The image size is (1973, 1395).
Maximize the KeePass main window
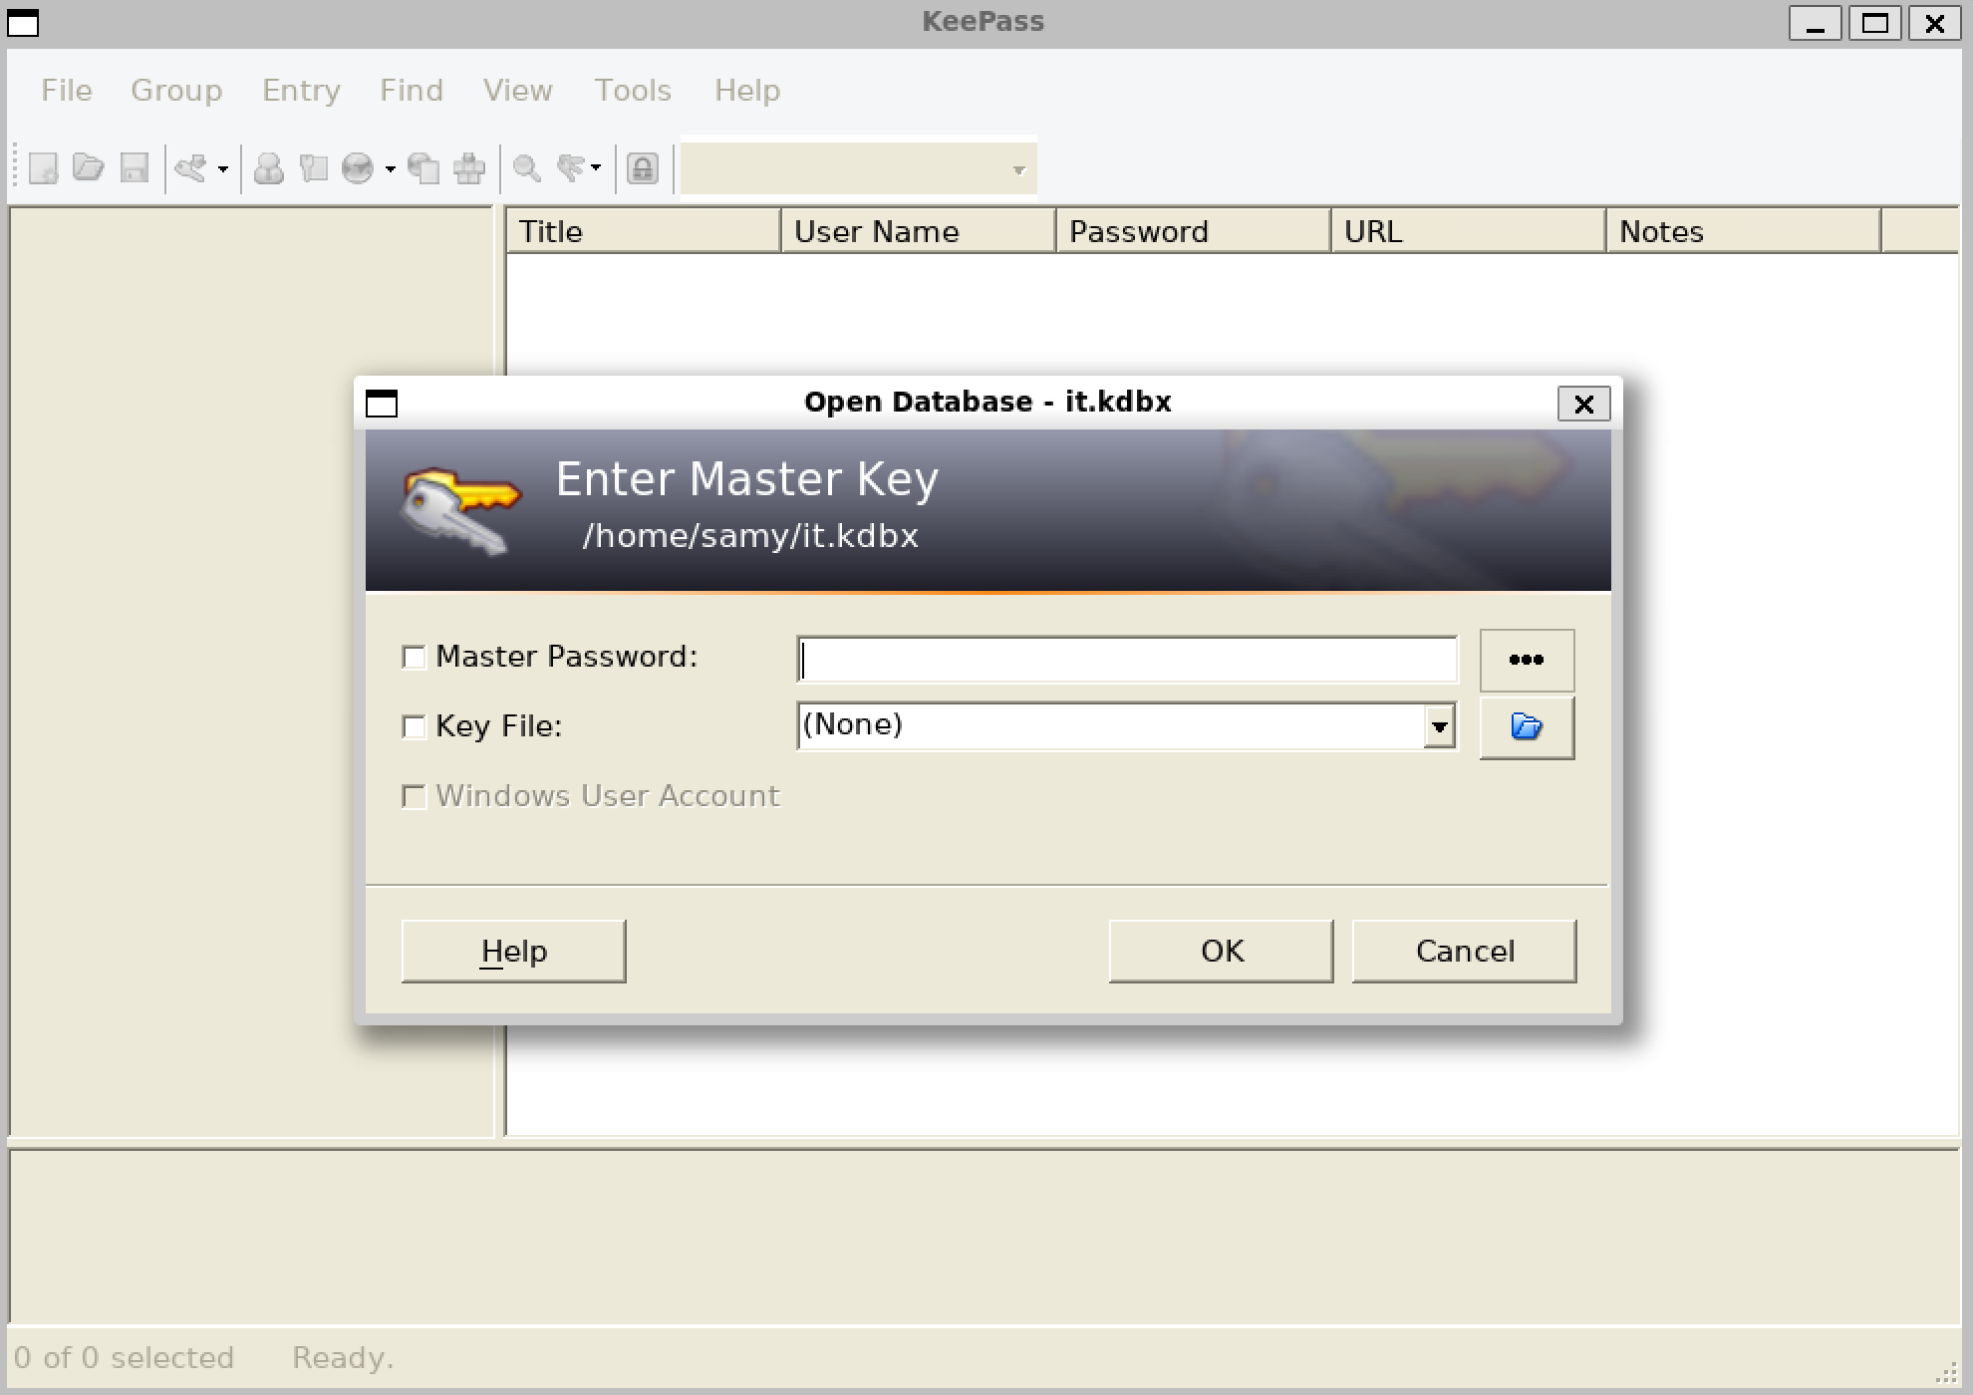(1874, 23)
